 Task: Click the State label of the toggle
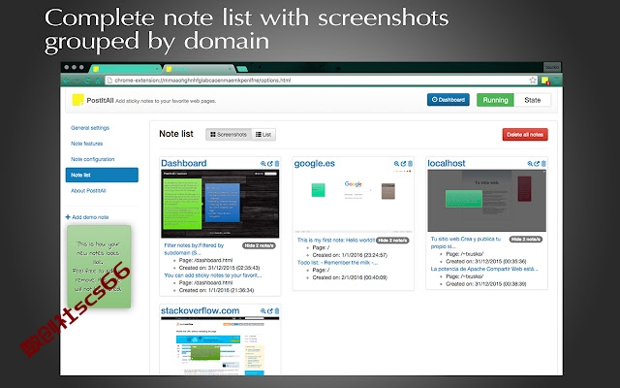click(x=532, y=100)
